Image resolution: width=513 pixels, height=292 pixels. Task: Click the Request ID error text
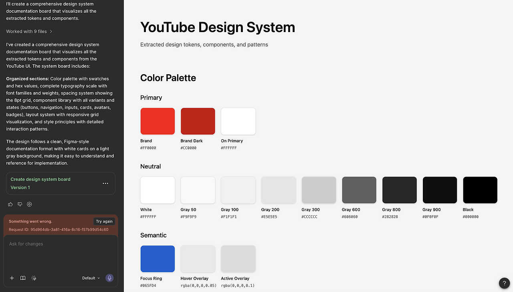pos(59,229)
